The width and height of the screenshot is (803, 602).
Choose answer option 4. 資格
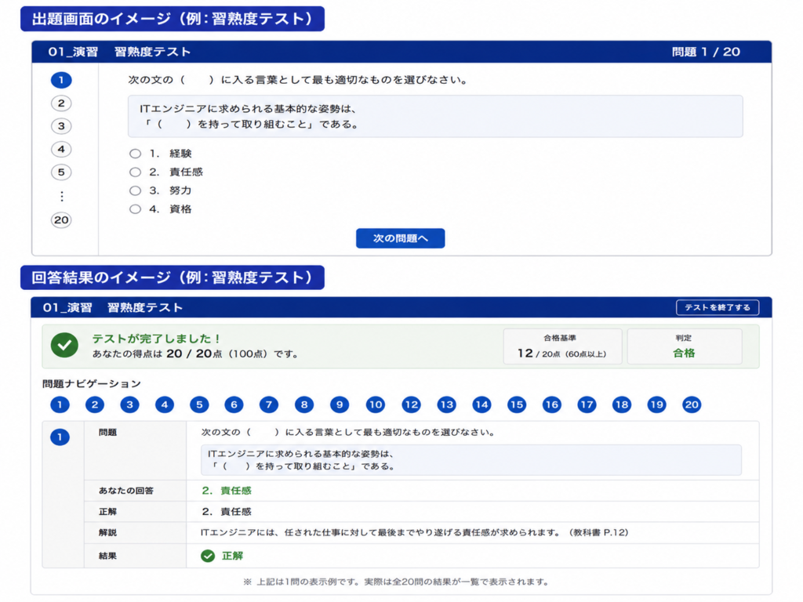(160, 209)
